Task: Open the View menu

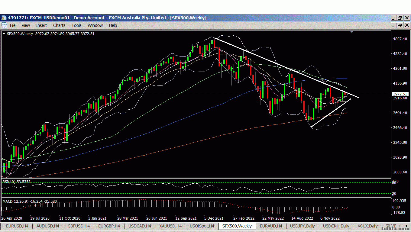Action: pos(26,25)
